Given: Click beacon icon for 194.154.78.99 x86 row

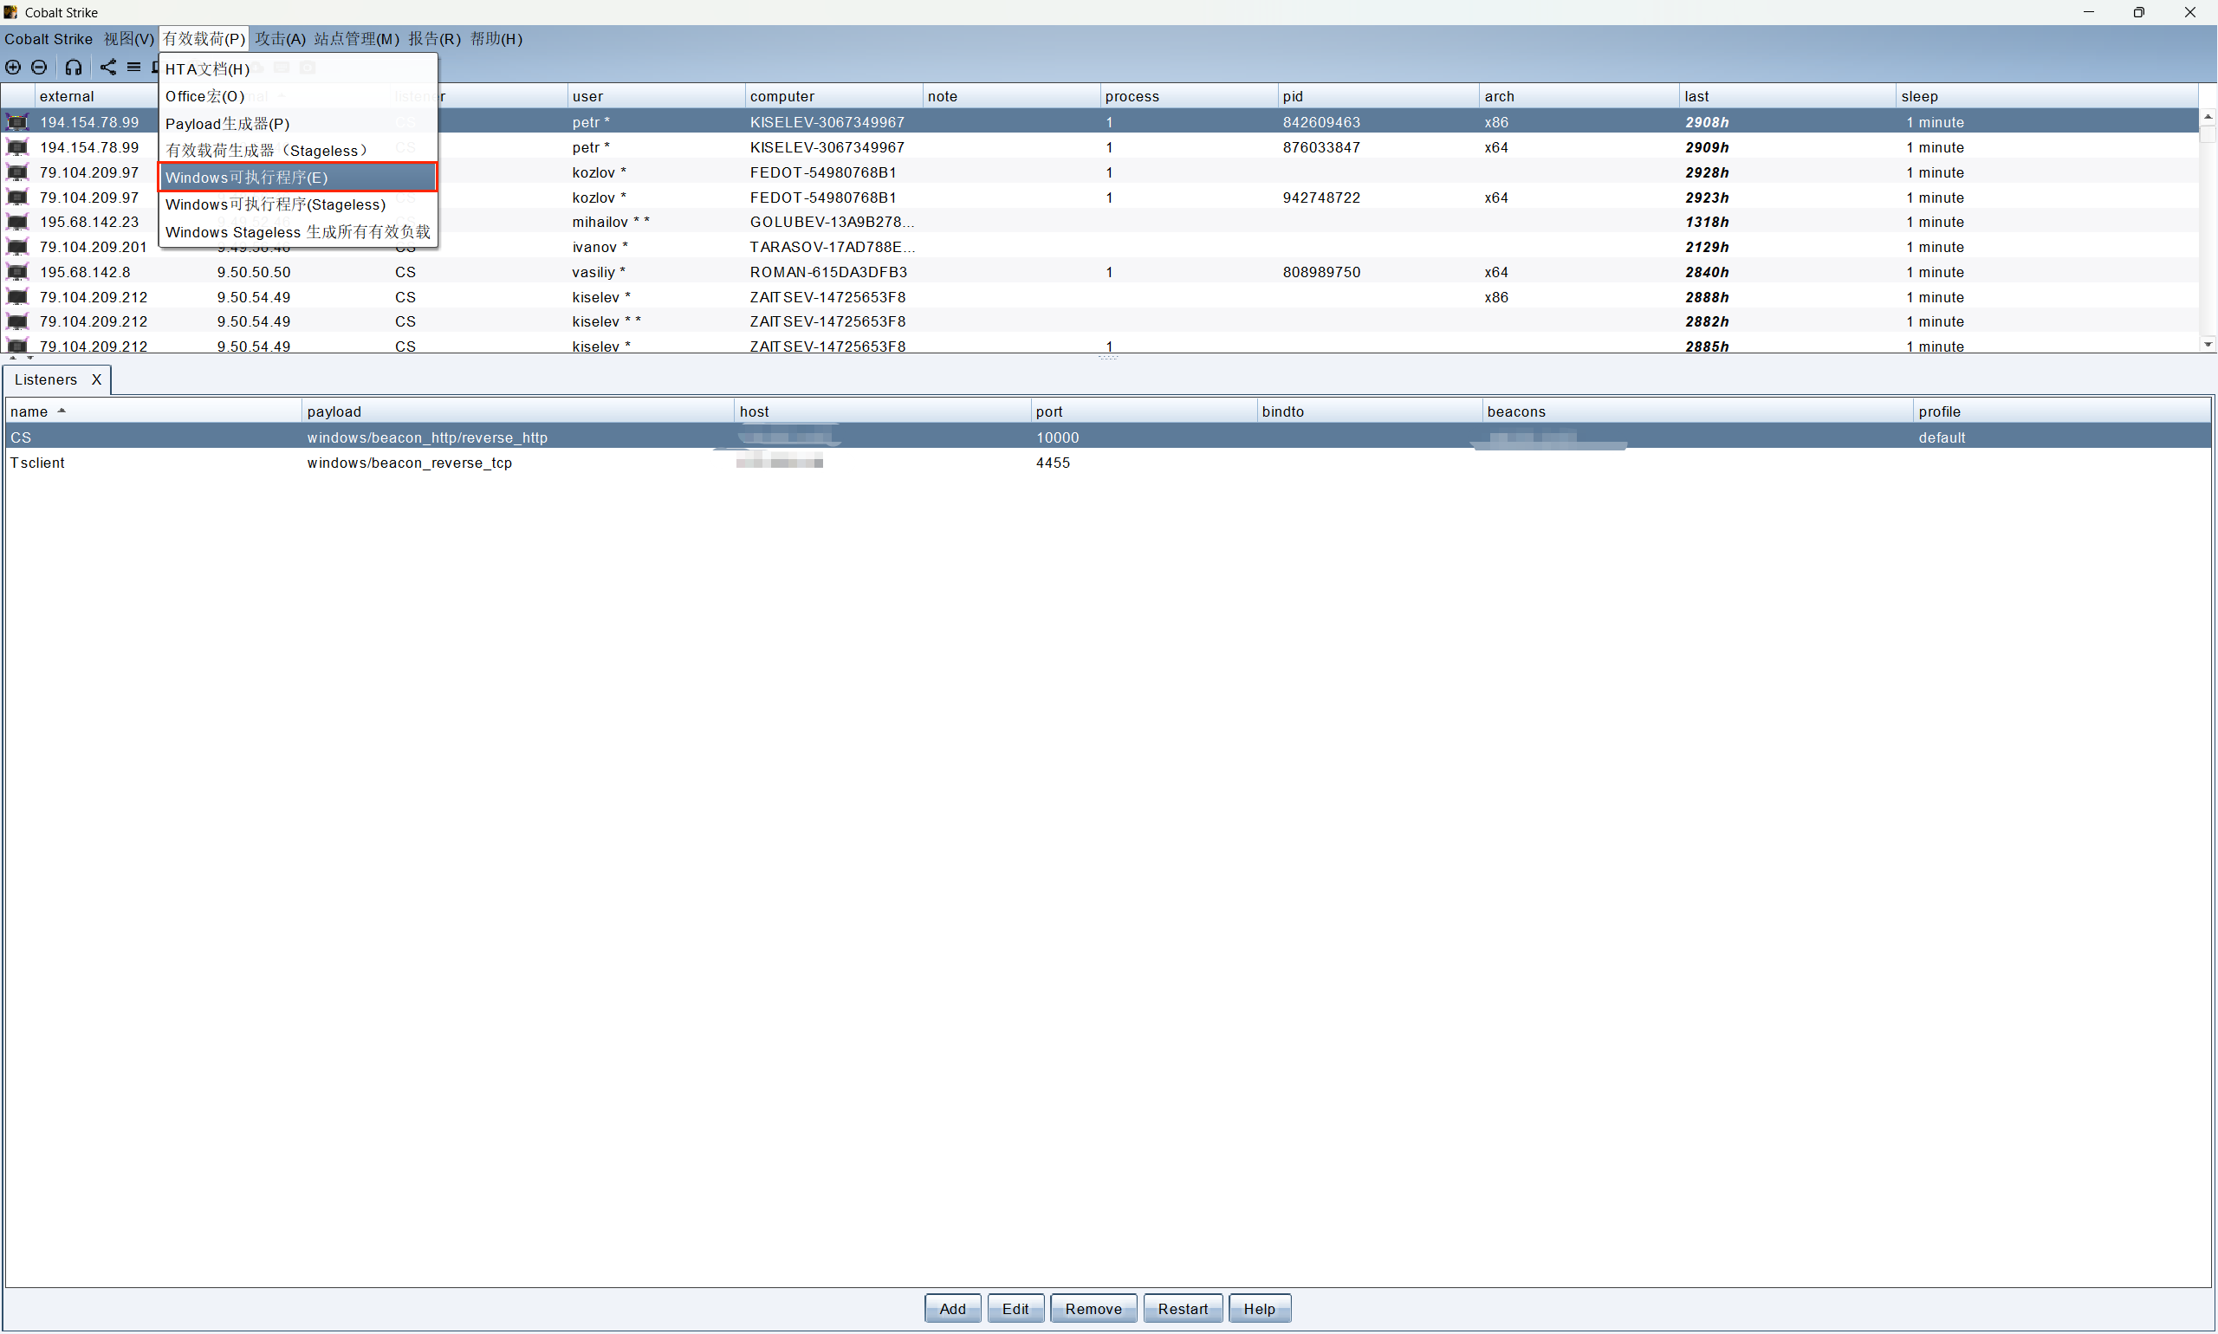Looking at the screenshot, I should (17, 122).
